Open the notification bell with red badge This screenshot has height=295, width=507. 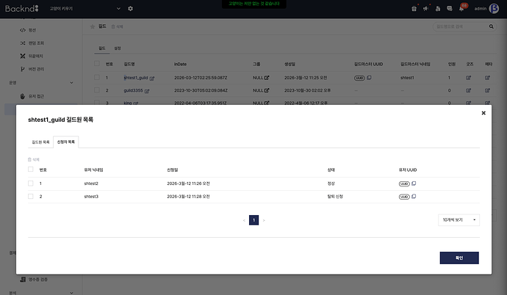pos(462,9)
